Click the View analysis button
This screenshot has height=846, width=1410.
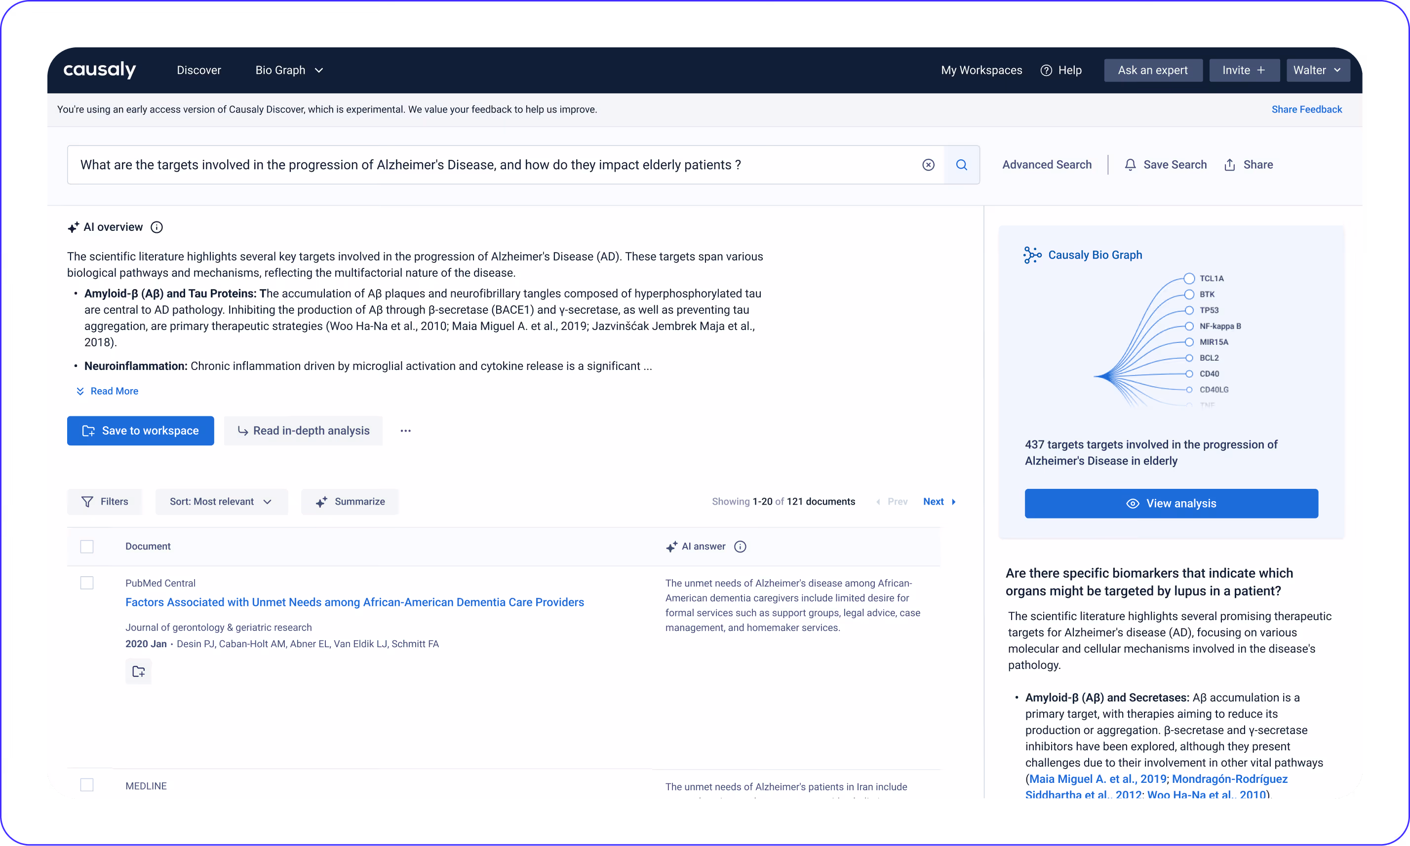click(x=1171, y=503)
